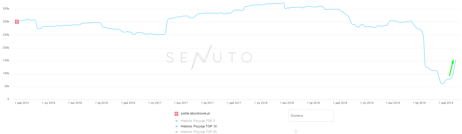
Task: Show the Historia: Pozycje TOP 50 series
Action: [x=199, y=132]
